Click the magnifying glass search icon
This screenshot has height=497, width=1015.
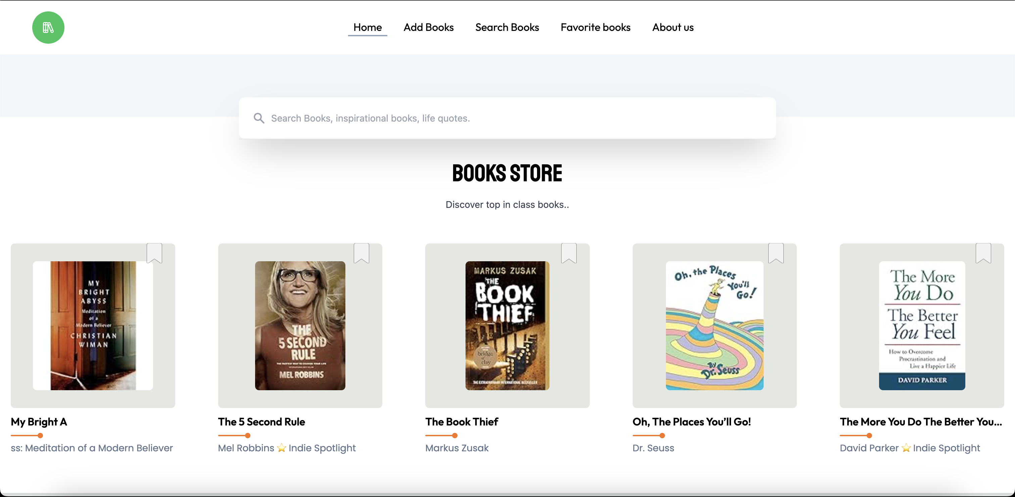pyautogui.click(x=259, y=118)
